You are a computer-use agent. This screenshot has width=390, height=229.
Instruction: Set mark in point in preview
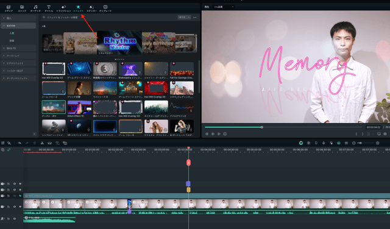356,134
